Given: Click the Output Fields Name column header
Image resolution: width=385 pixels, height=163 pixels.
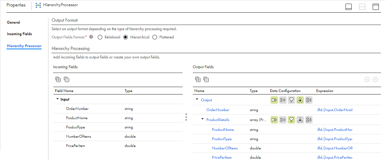Looking at the screenshot, I should pos(199,91).
